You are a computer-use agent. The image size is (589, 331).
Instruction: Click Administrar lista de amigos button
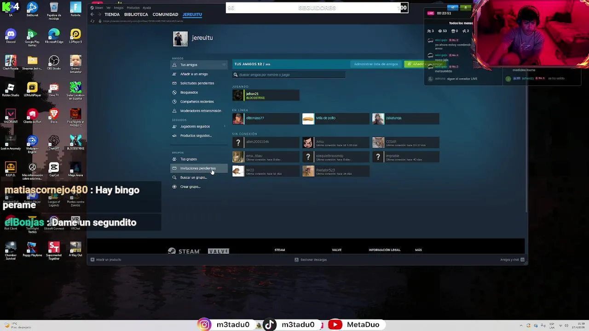click(376, 64)
